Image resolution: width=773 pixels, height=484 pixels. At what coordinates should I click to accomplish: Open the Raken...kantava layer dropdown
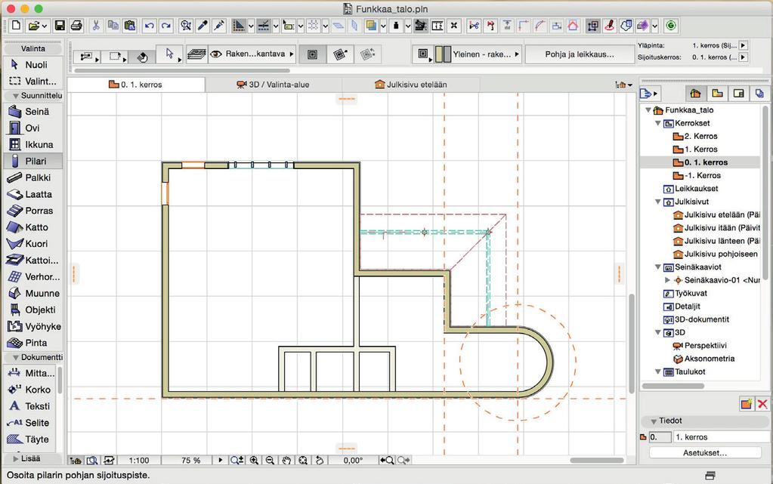[292, 54]
